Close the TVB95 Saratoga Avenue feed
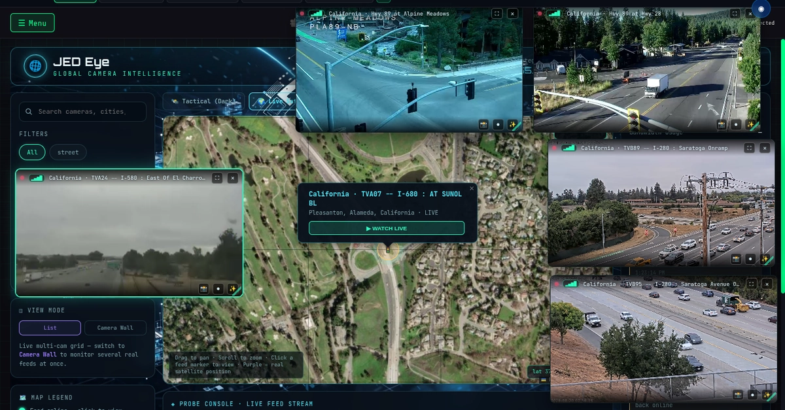The image size is (785, 410). 767,284
